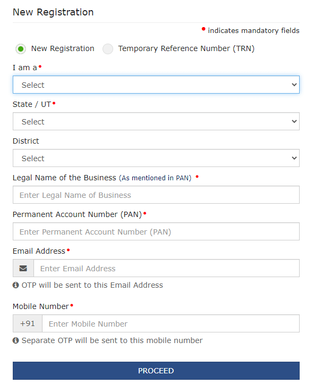Open the State / UT dropdown

[156, 121]
